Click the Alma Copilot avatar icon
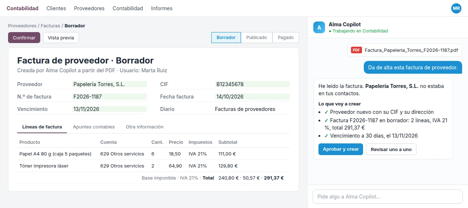This screenshot has width=468, height=208. (319, 27)
